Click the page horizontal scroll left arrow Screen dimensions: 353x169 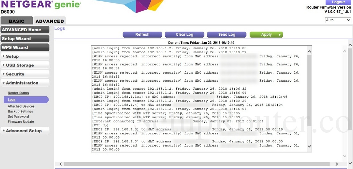61,164
